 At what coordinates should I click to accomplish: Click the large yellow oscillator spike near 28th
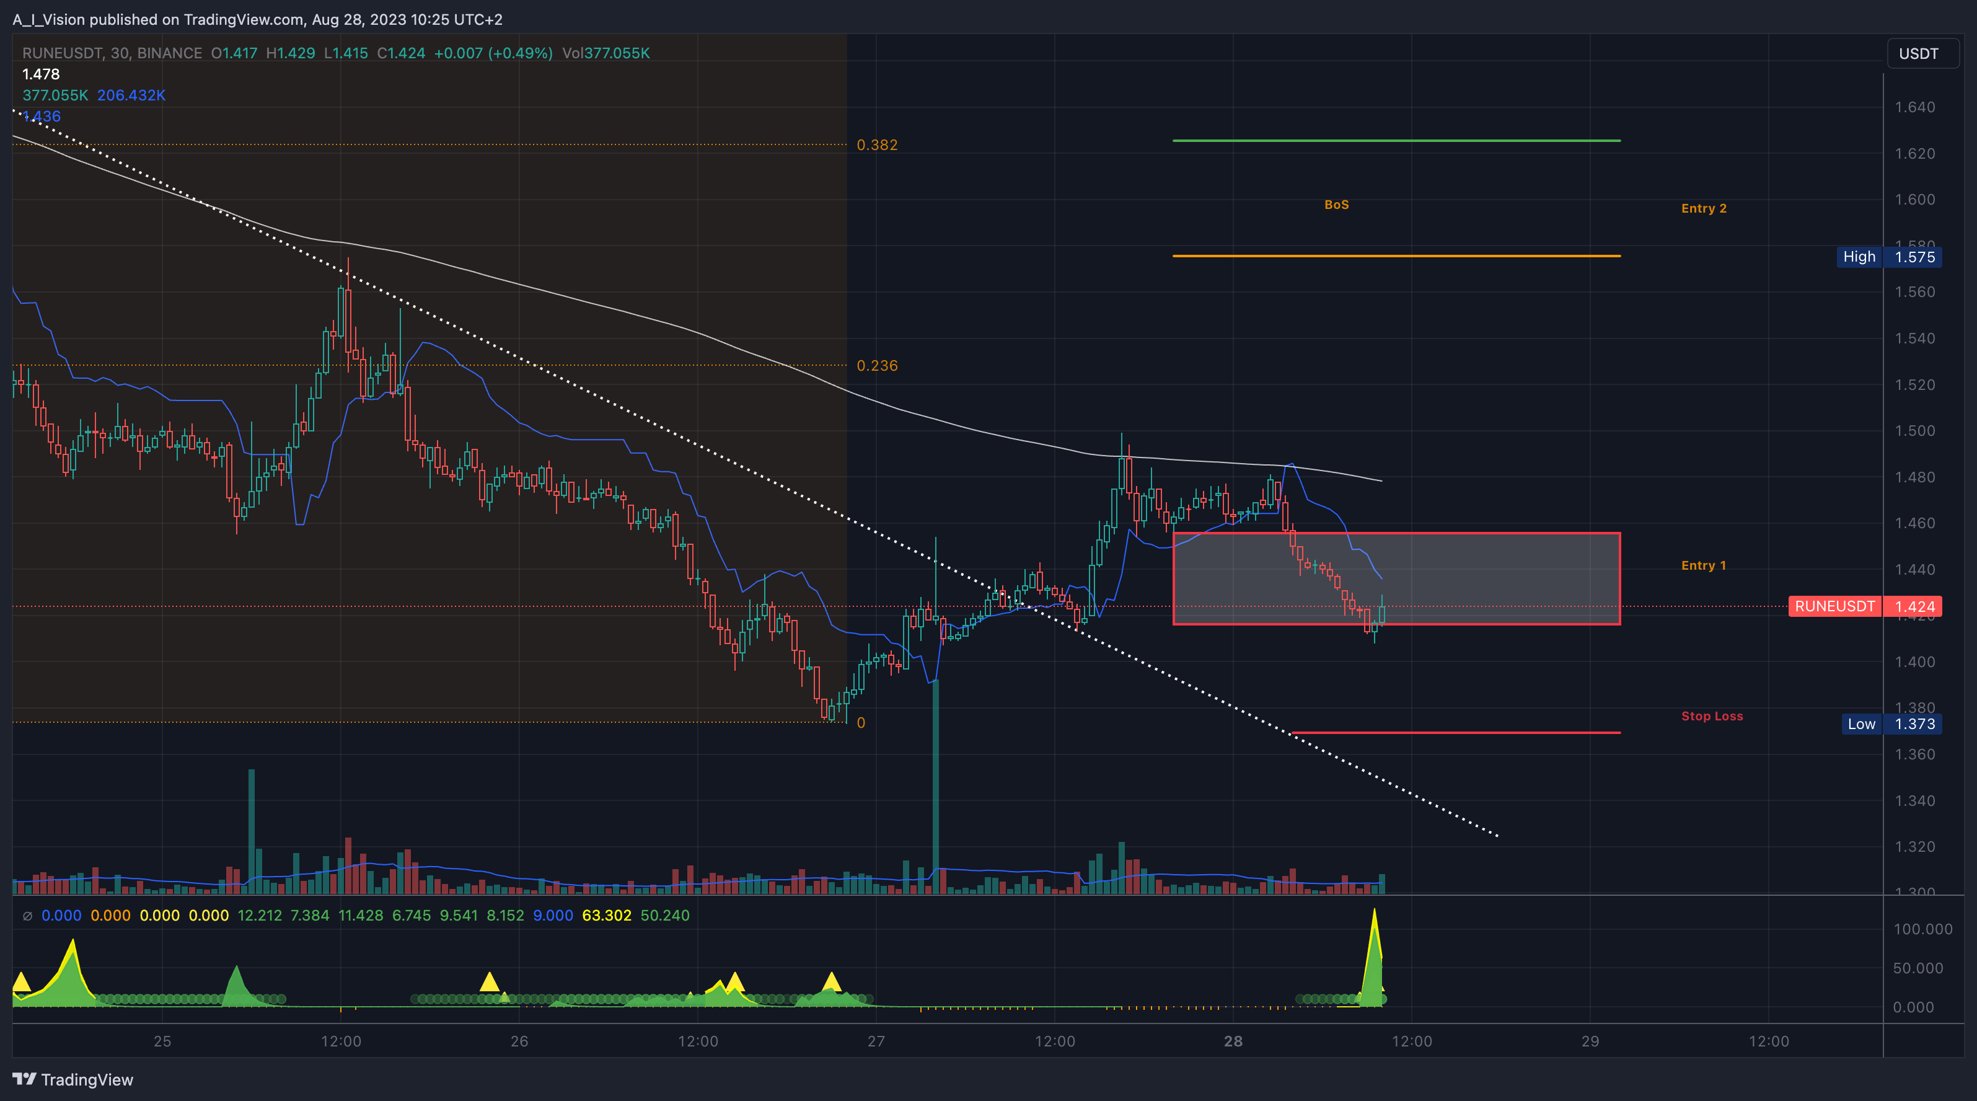pyautogui.click(x=1374, y=960)
